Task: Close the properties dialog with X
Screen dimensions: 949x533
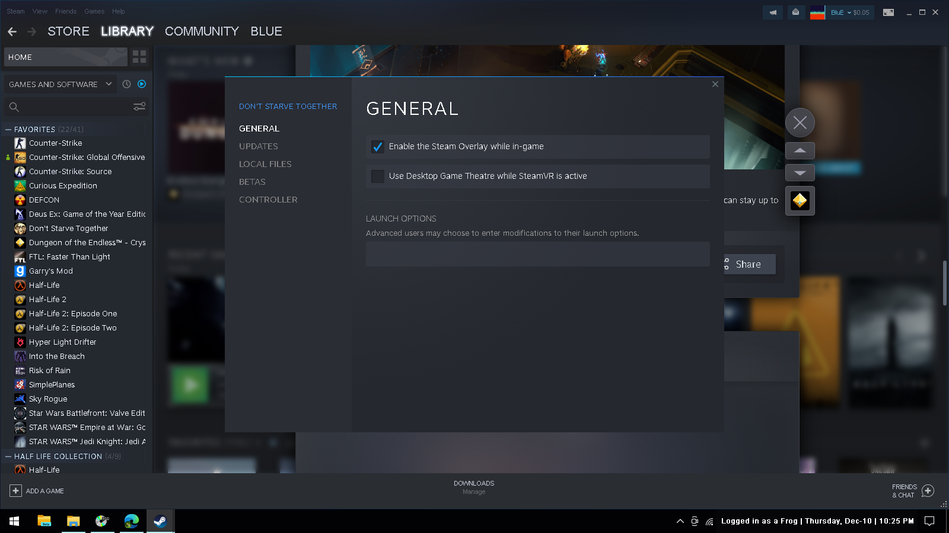Action: pyautogui.click(x=715, y=84)
